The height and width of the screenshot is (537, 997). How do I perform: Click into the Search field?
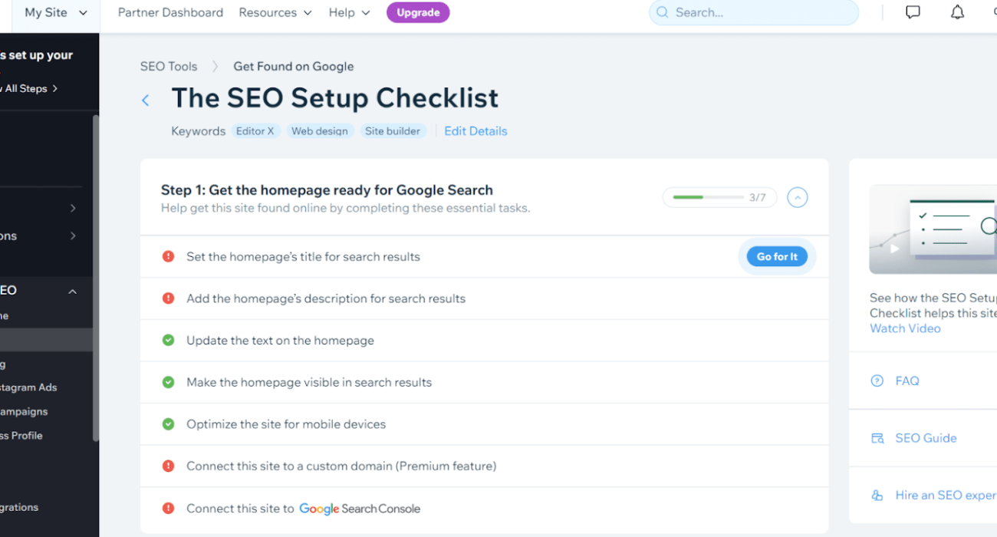[754, 12]
